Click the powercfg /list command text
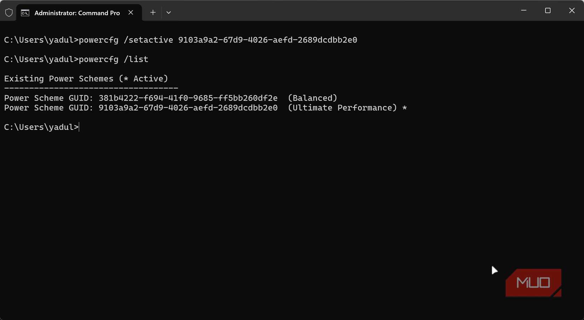The height and width of the screenshot is (320, 584). click(113, 59)
